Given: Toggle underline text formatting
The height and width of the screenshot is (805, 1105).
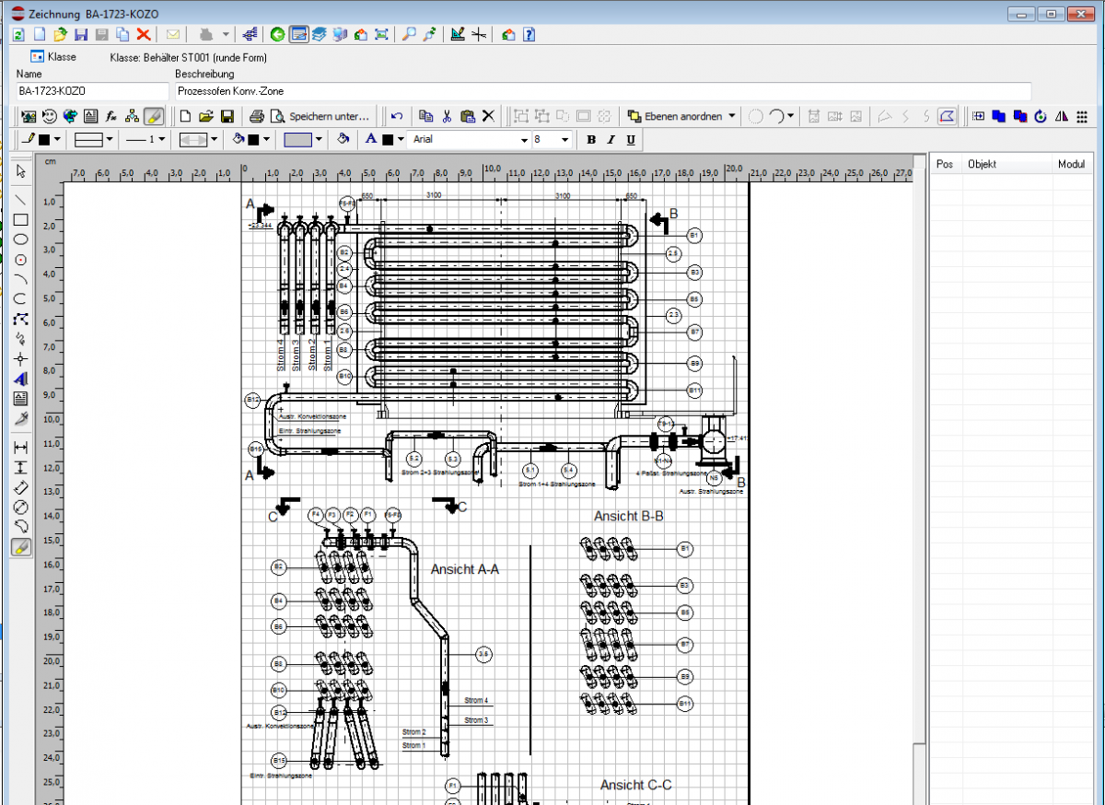Looking at the screenshot, I should click(631, 139).
